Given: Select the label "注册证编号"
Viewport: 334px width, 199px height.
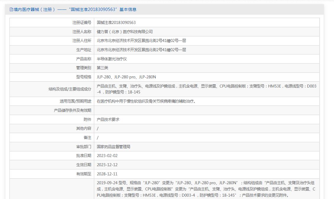Looking at the screenshot, I should click(x=82, y=22).
